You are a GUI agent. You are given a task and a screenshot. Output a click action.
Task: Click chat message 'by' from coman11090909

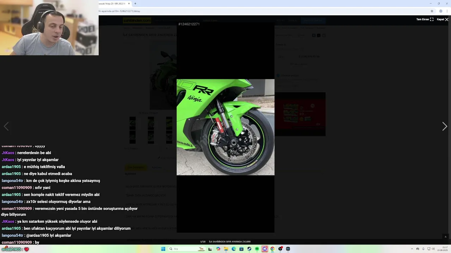(x=37, y=242)
